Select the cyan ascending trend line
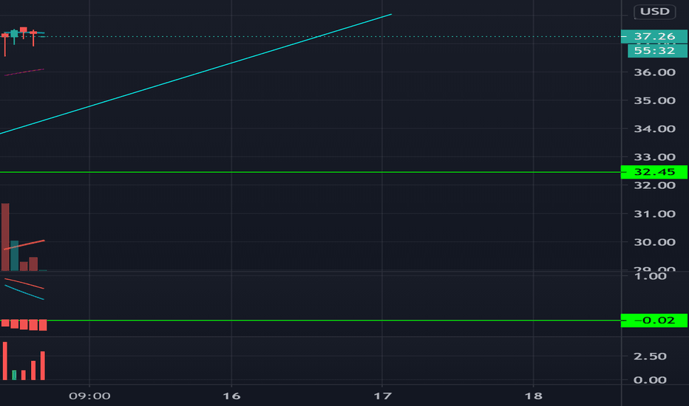689x406 pixels. [x=196, y=74]
